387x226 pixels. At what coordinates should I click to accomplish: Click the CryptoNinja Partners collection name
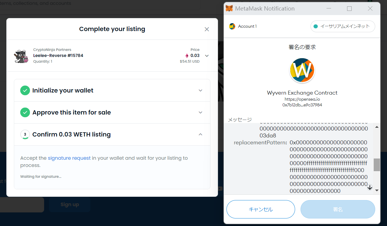coord(52,50)
